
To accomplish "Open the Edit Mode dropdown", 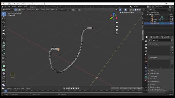I will tap(8, 10).
